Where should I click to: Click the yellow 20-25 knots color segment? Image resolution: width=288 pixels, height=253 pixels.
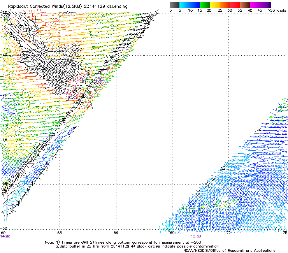point(215,5)
